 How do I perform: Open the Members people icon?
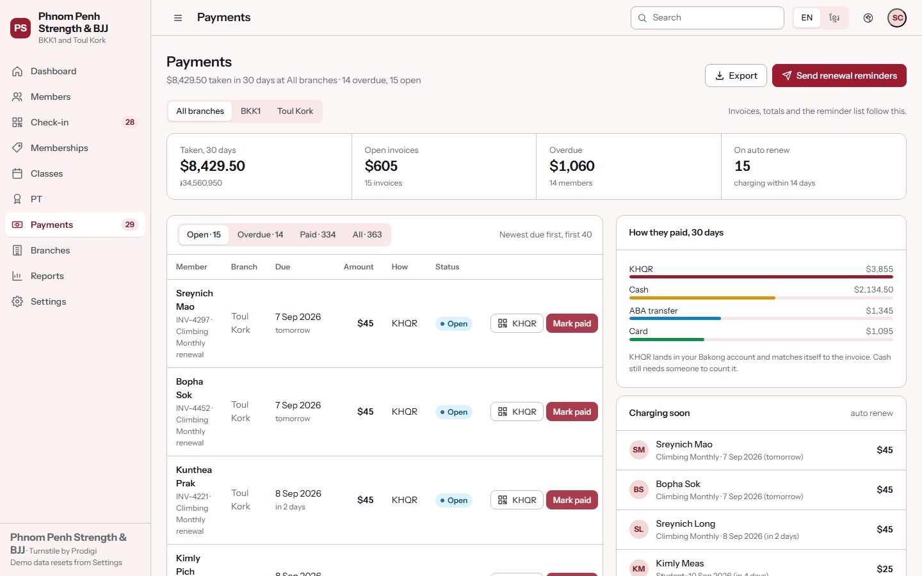click(17, 97)
